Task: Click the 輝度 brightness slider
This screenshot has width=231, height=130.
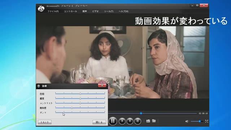Action: click(80, 98)
